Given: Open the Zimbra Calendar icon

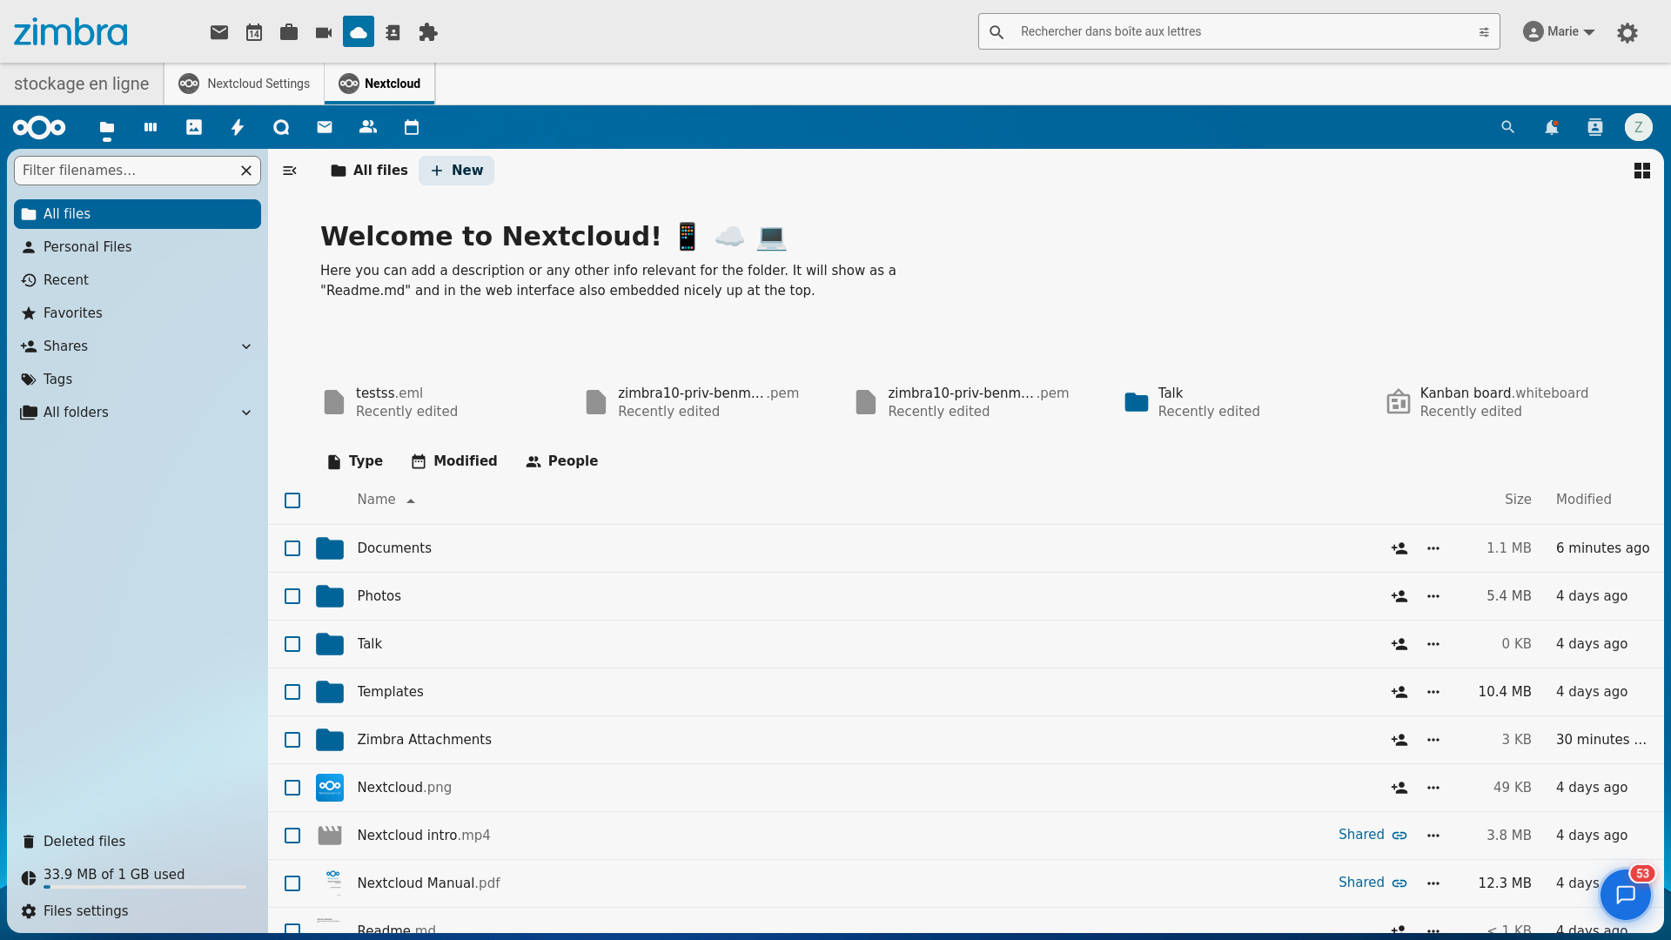Looking at the screenshot, I should tap(254, 32).
